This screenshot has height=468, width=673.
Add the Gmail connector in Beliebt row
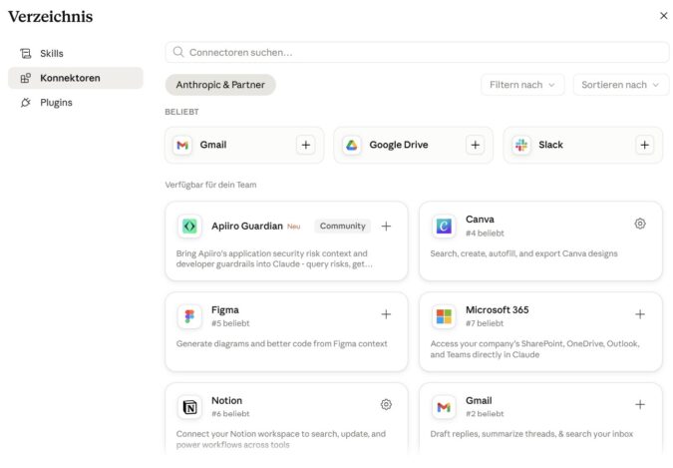(x=306, y=145)
